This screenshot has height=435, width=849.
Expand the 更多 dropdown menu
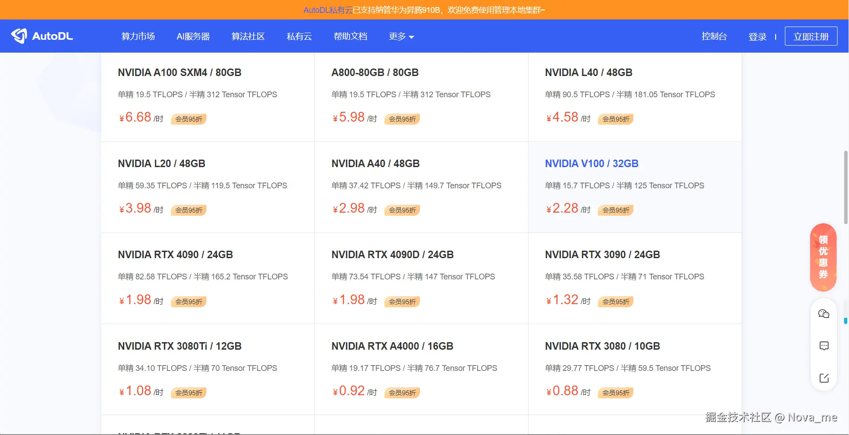[401, 36]
